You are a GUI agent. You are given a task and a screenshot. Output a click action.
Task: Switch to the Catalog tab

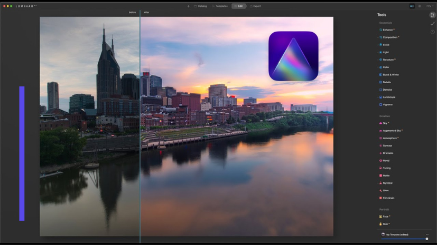pos(200,6)
